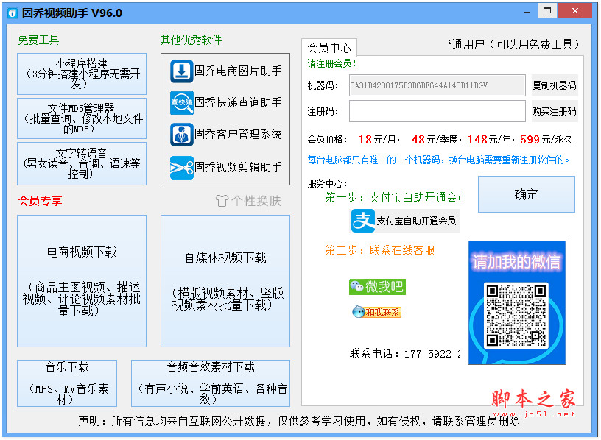Image resolution: width=601 pixels, height=440 pixels.
Task: Click the 确定 confirm button
Action: [527, 194]
